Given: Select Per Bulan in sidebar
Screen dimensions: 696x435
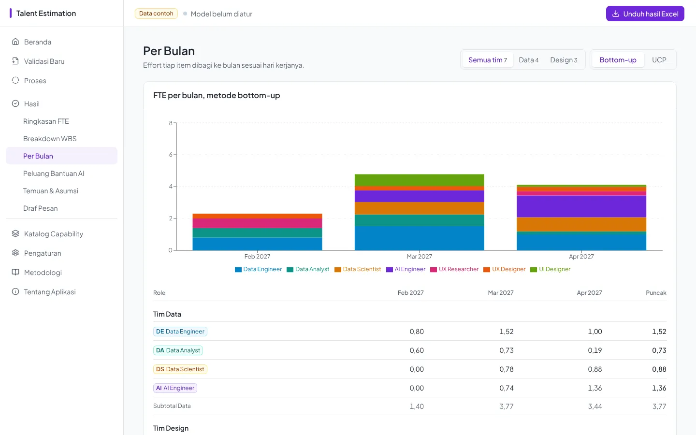Looking at the screenshot, I should (x=61, y=156).
